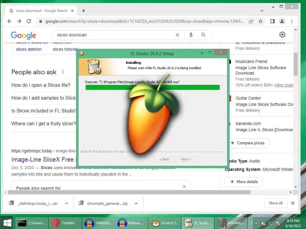306x229 pixels.
Task: Click Show all downloads
Action: click(276, 203)
